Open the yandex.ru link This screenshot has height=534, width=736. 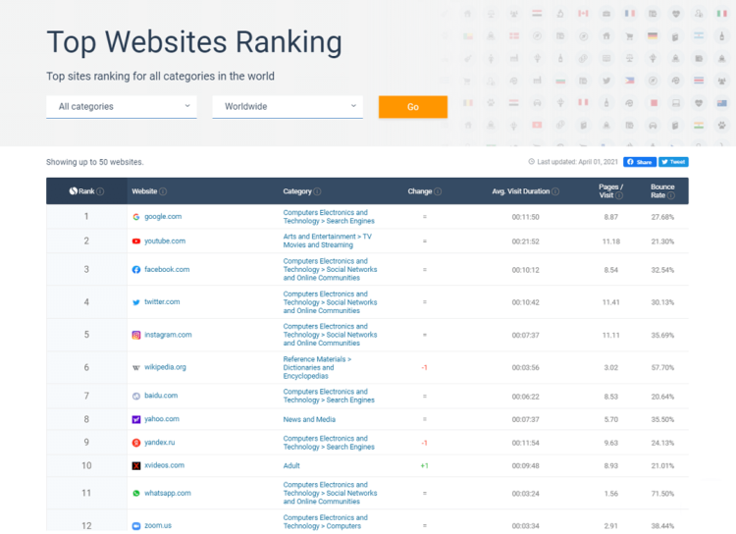coord(160,443)
